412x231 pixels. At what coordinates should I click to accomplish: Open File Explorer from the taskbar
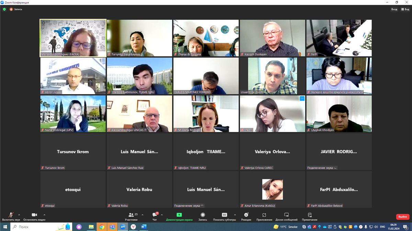(x=91, y=227)
